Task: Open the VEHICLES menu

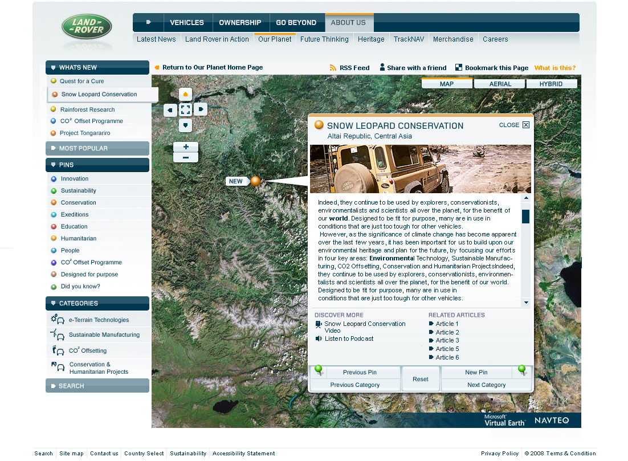Action: point(187,22)
